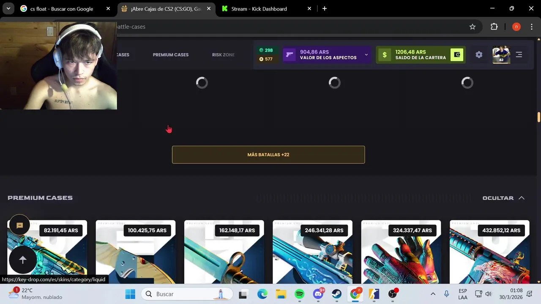Viewport: 541px width, 304px height.
Task: Switch to cs float Google search tab
Action: (x=61, y=9)
